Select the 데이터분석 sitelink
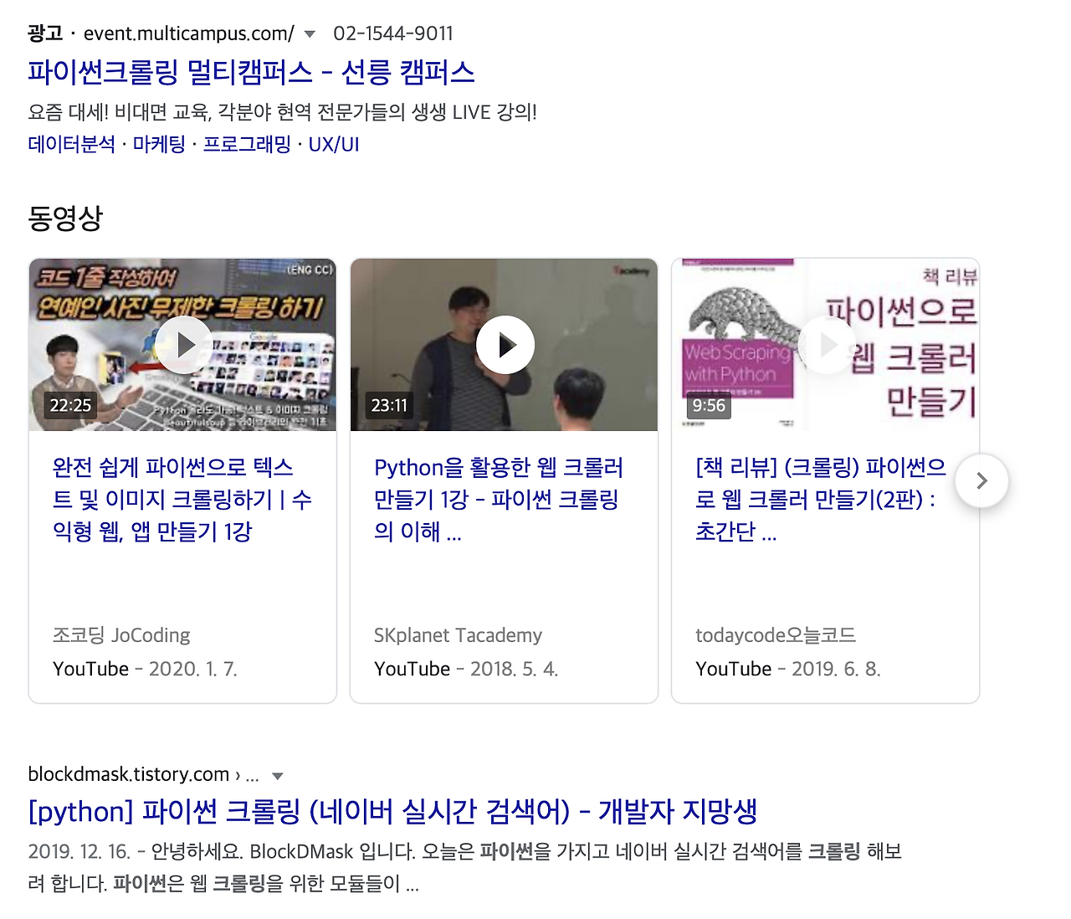Image resolution: width=1071 pixels, height=919 pixels. [x=71, y=144]
